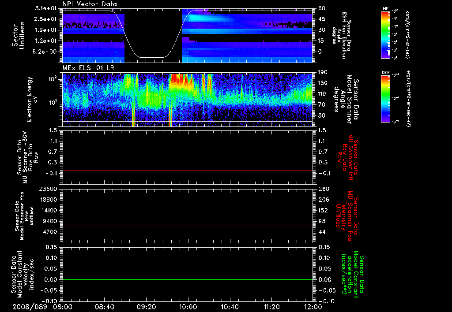Click the Model Scanner Pos Raw unitless title
Screen dimensions: 452x312
pos(25,216)
